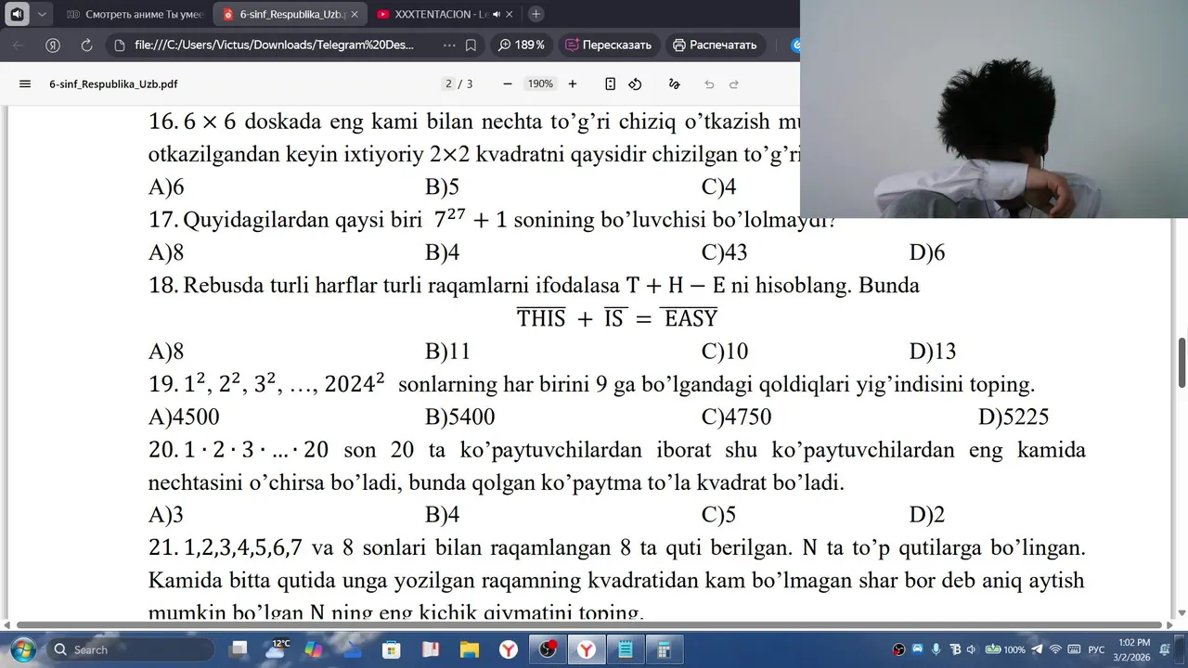
Task: Open the Copilot icon on taskbar
Action: tap(313, 649)
